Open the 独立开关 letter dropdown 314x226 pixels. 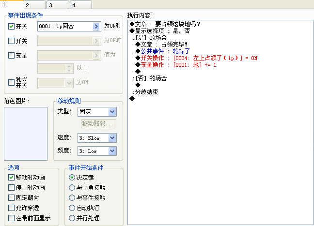point(69,83)
